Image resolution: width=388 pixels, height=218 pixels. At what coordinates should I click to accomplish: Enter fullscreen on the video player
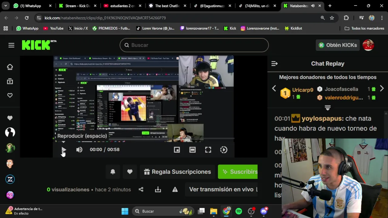[x=208, y=150]
